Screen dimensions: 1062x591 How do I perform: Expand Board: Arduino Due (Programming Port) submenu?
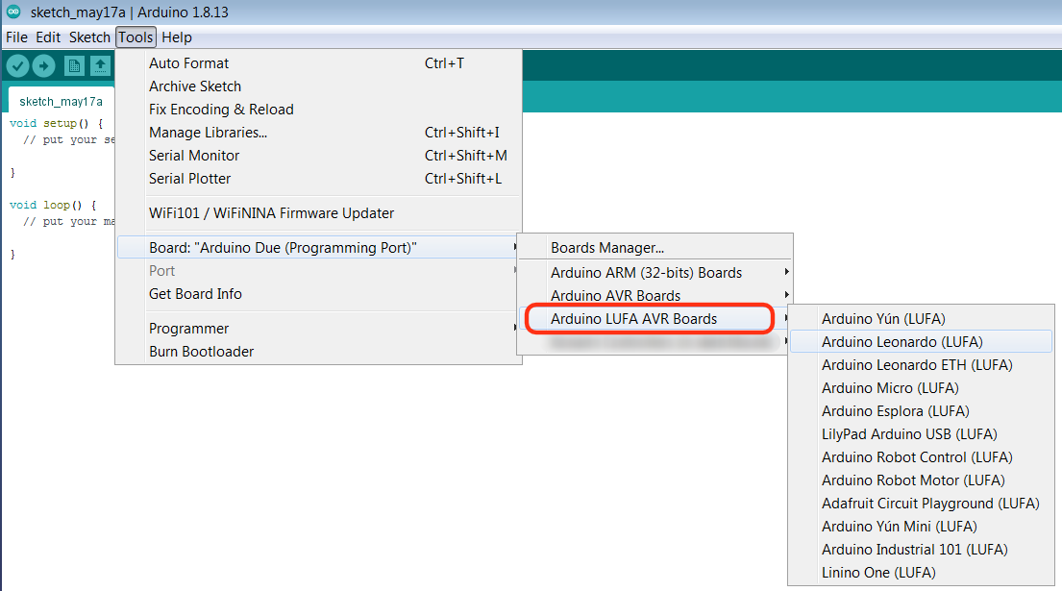coord(318,247)
